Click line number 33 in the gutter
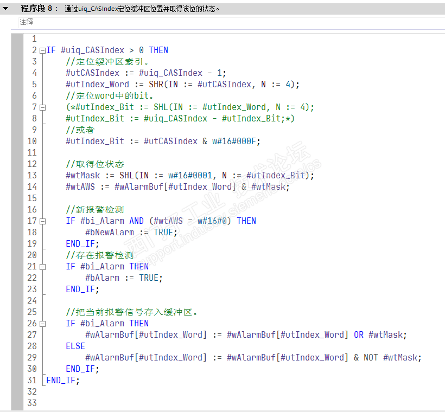Screen dimensions: 445x412 32,403
